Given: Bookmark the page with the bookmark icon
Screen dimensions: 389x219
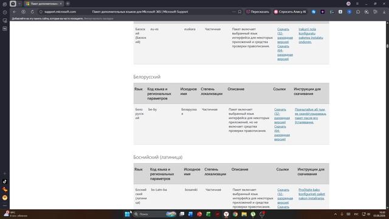Looking at the screenshot, I should pos(239,12).
